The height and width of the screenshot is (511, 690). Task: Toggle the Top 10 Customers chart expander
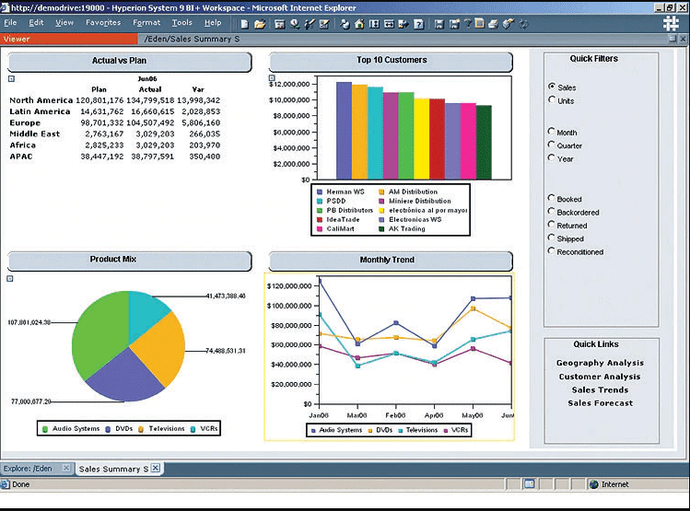pyautogui.click(x=273, y=79)
